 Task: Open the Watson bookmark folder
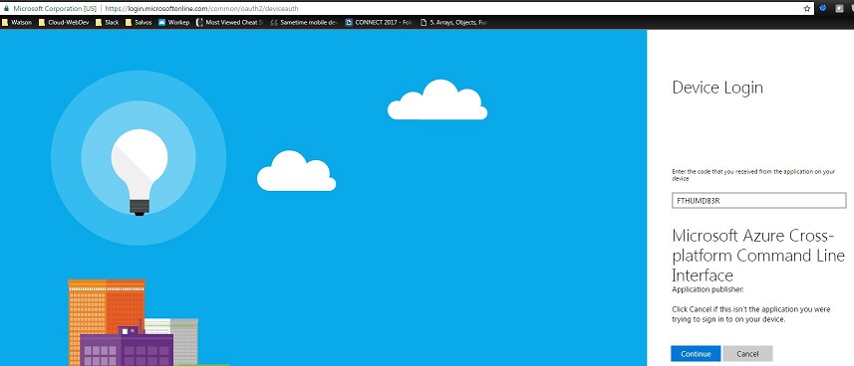coord(17,23)
